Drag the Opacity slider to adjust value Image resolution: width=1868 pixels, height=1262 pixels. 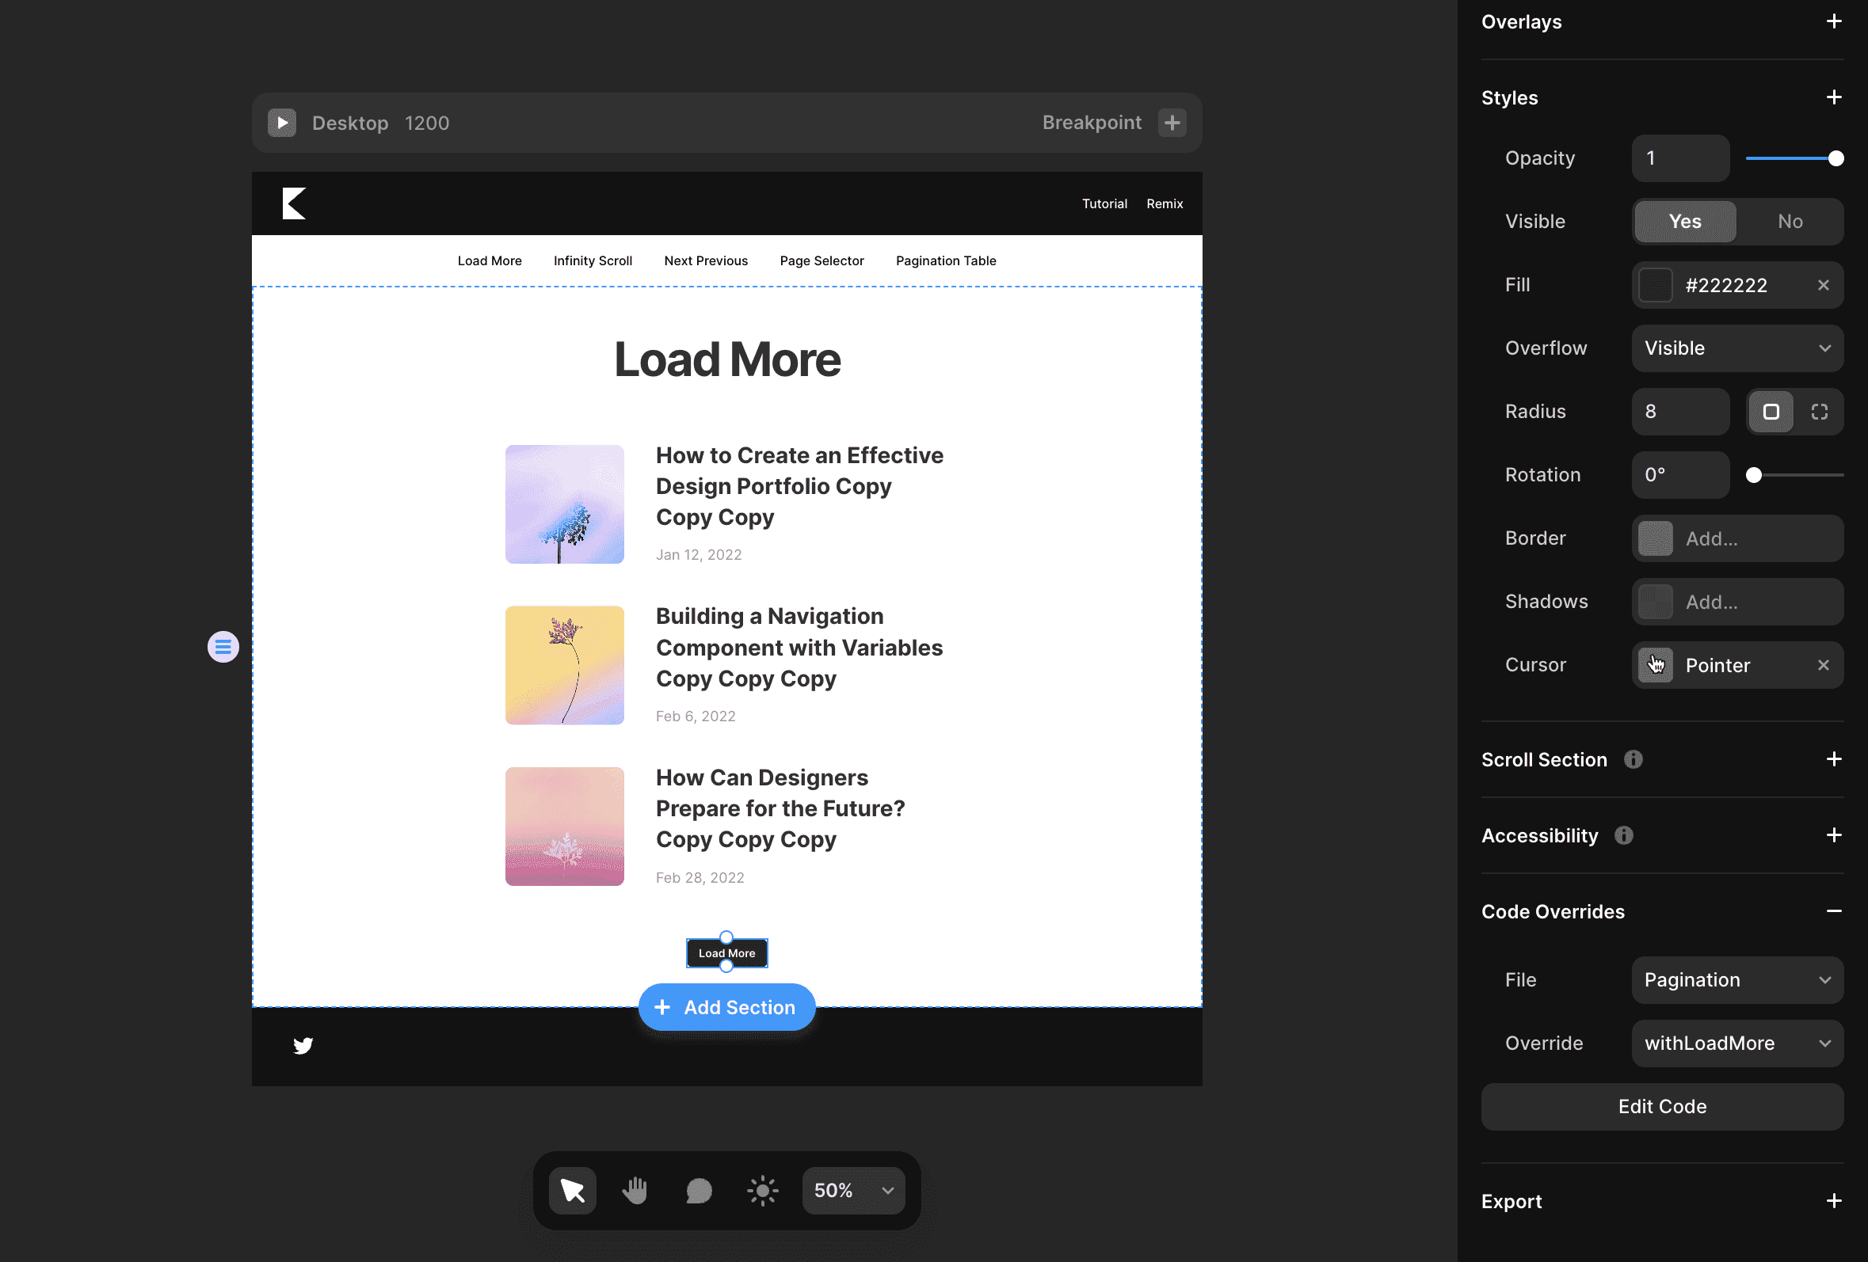(x=1836, y=158)
